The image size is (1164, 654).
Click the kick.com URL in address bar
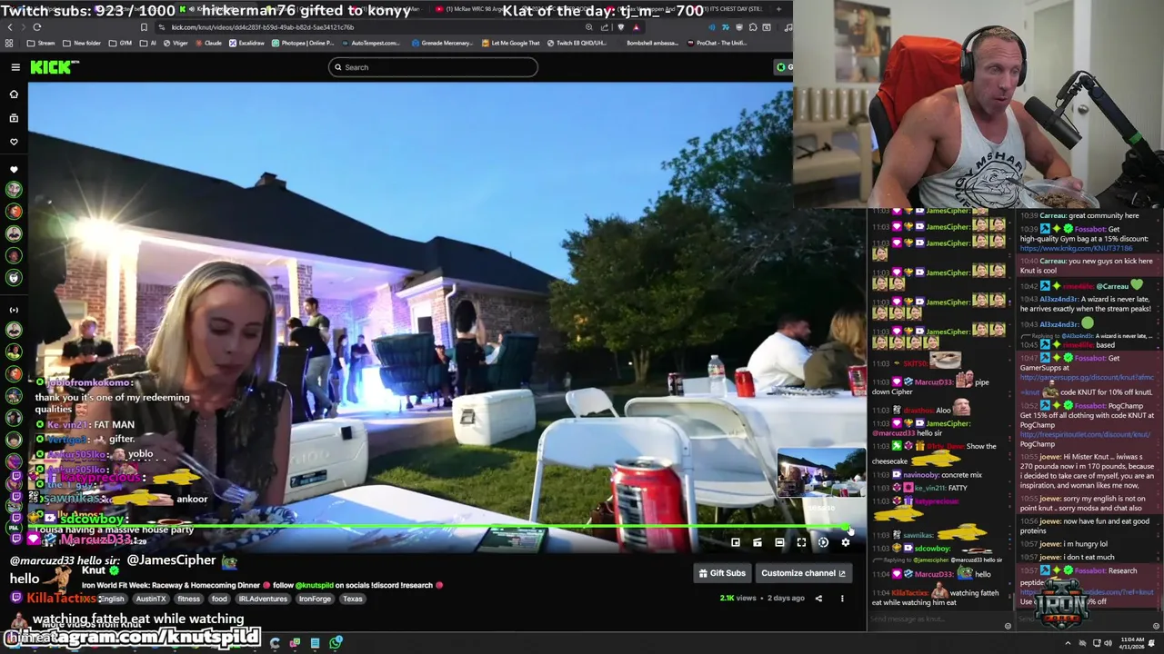point(263,27)
